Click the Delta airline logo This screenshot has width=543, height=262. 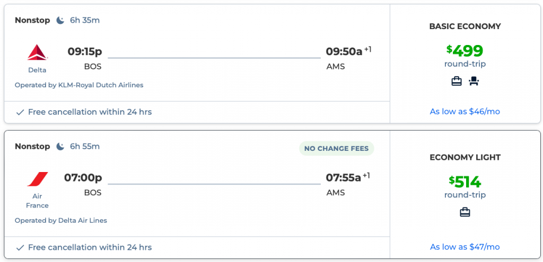pyautogui.click(x=37, y=52)
